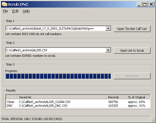Click the Open List to Scrub button
This screenshot has height=123, width=156.
click(132, 51)
